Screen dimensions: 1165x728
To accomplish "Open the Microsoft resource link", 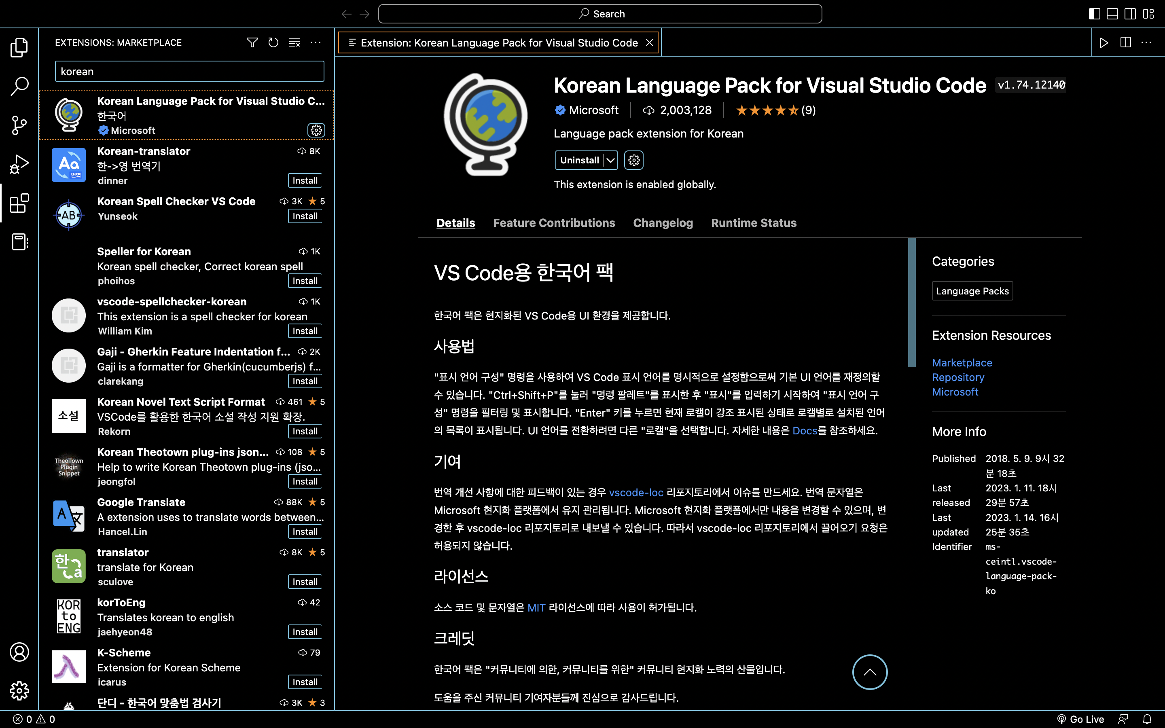I will click(x=955, y=392).
